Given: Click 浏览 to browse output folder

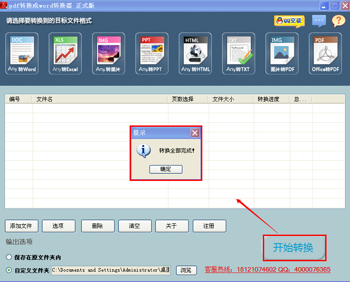Looking at the screenshot, I should [x=187, y=270].
